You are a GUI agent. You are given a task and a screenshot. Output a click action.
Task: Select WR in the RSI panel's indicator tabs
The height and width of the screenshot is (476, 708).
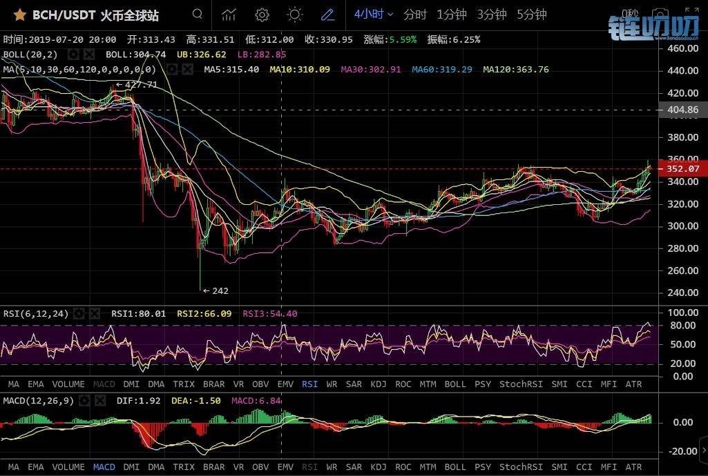(332, 384)
